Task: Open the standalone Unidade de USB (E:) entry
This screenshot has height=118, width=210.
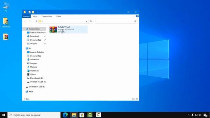Action: (37, 87)
